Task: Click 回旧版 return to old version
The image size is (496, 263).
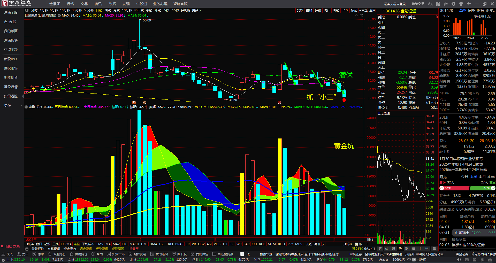Action: click(179, 254)
